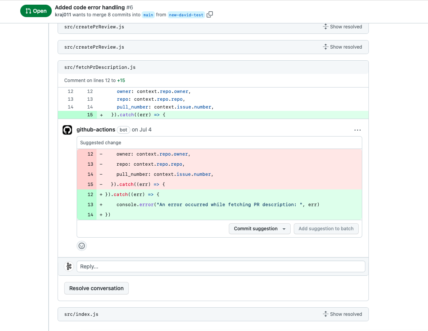The width and height of the screenshot is (428, 331).
Task: Expand the +15 hidden lines link
Action: point(121,80)
